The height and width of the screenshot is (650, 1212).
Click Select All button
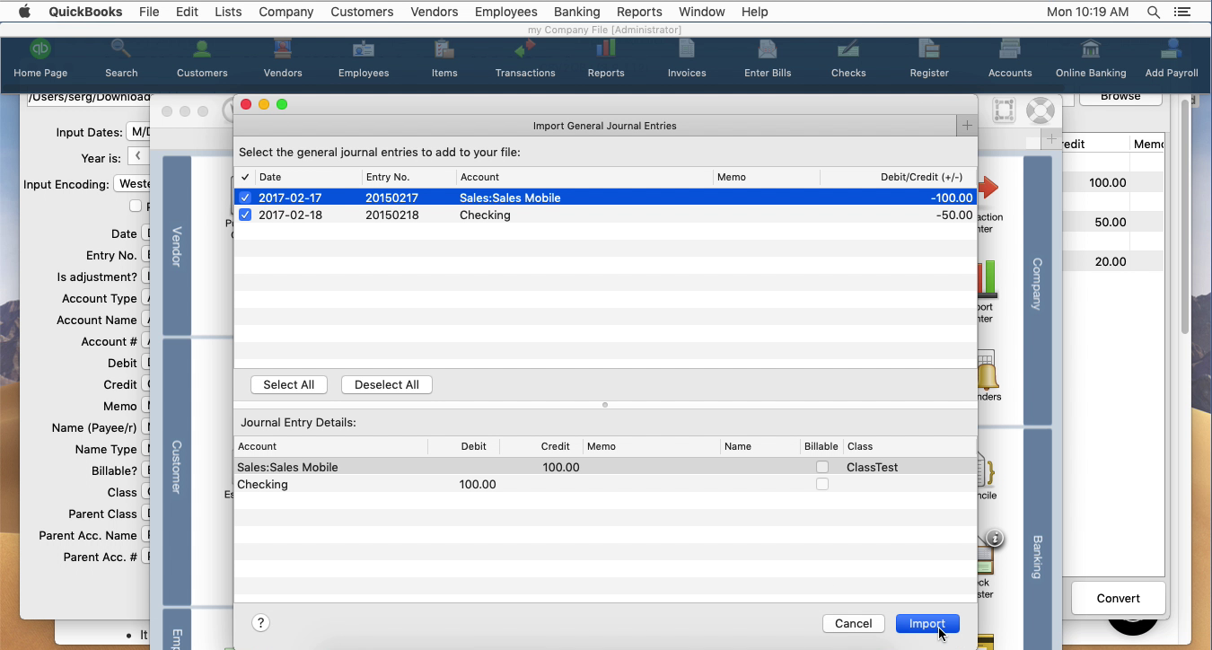(x=288, y=384)
